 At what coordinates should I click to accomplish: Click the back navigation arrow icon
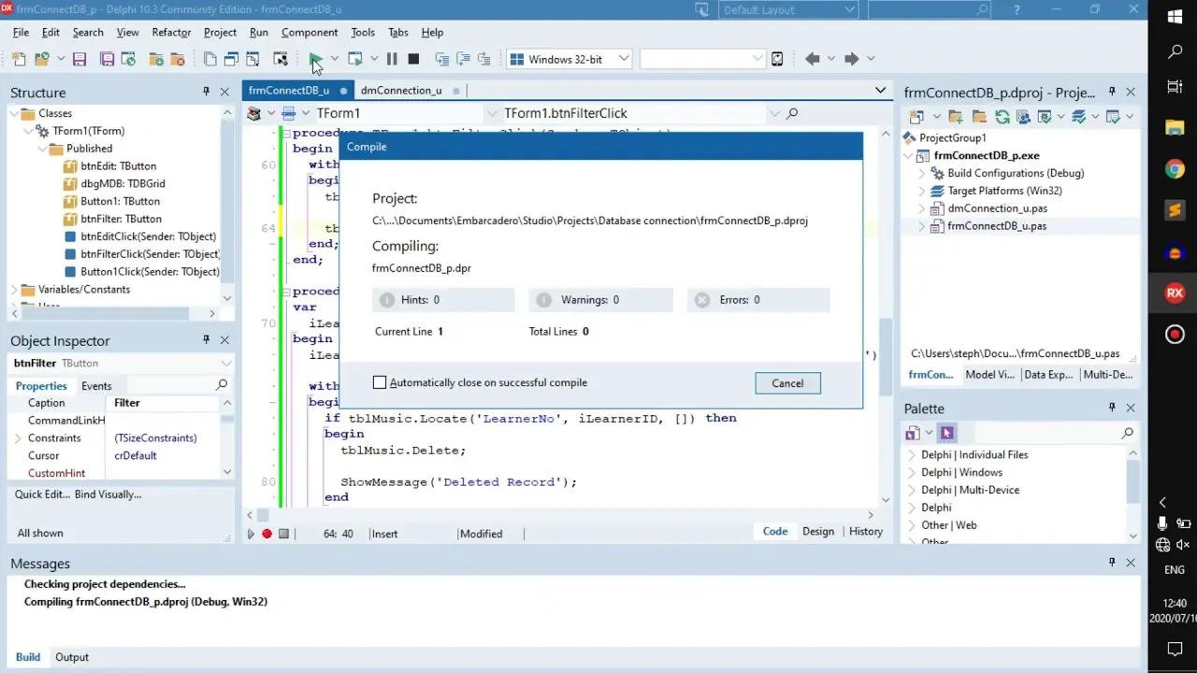(x=812, y=59)
